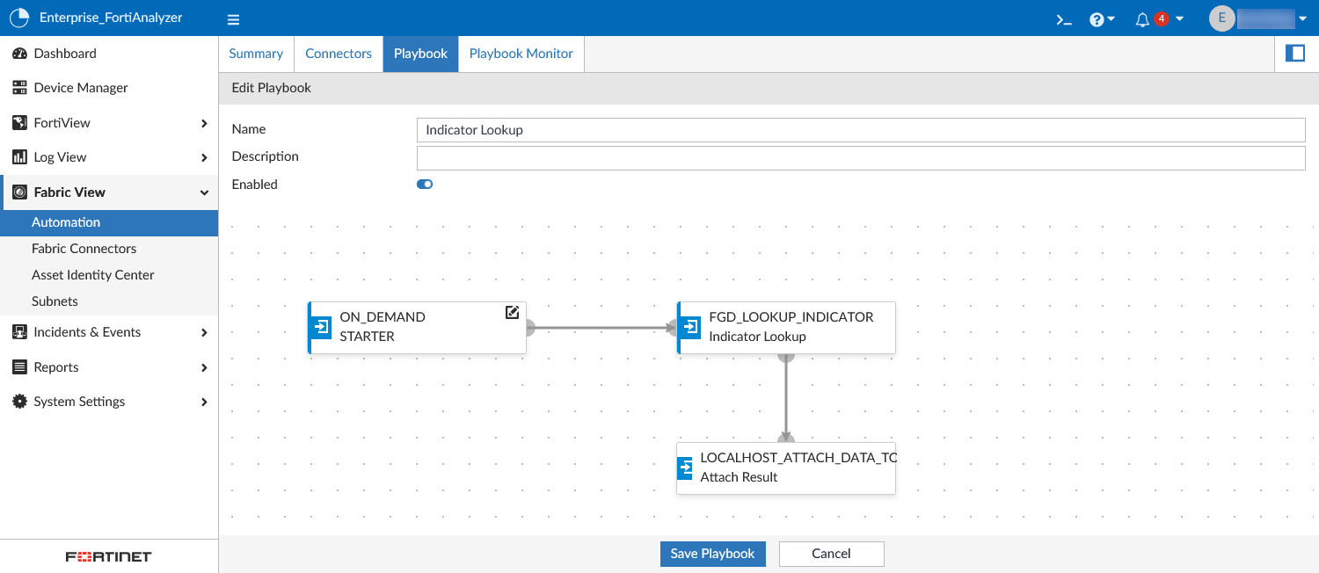Click the Cancel button

[x=830, y=554]
